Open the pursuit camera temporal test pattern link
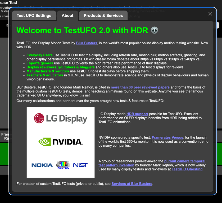 coord(185,161)
